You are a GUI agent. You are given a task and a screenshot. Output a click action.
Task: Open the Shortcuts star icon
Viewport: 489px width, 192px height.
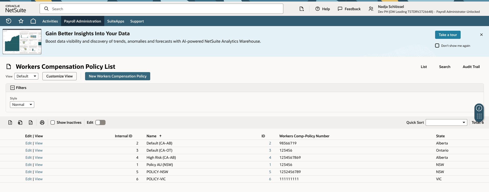tap(21, 21)
